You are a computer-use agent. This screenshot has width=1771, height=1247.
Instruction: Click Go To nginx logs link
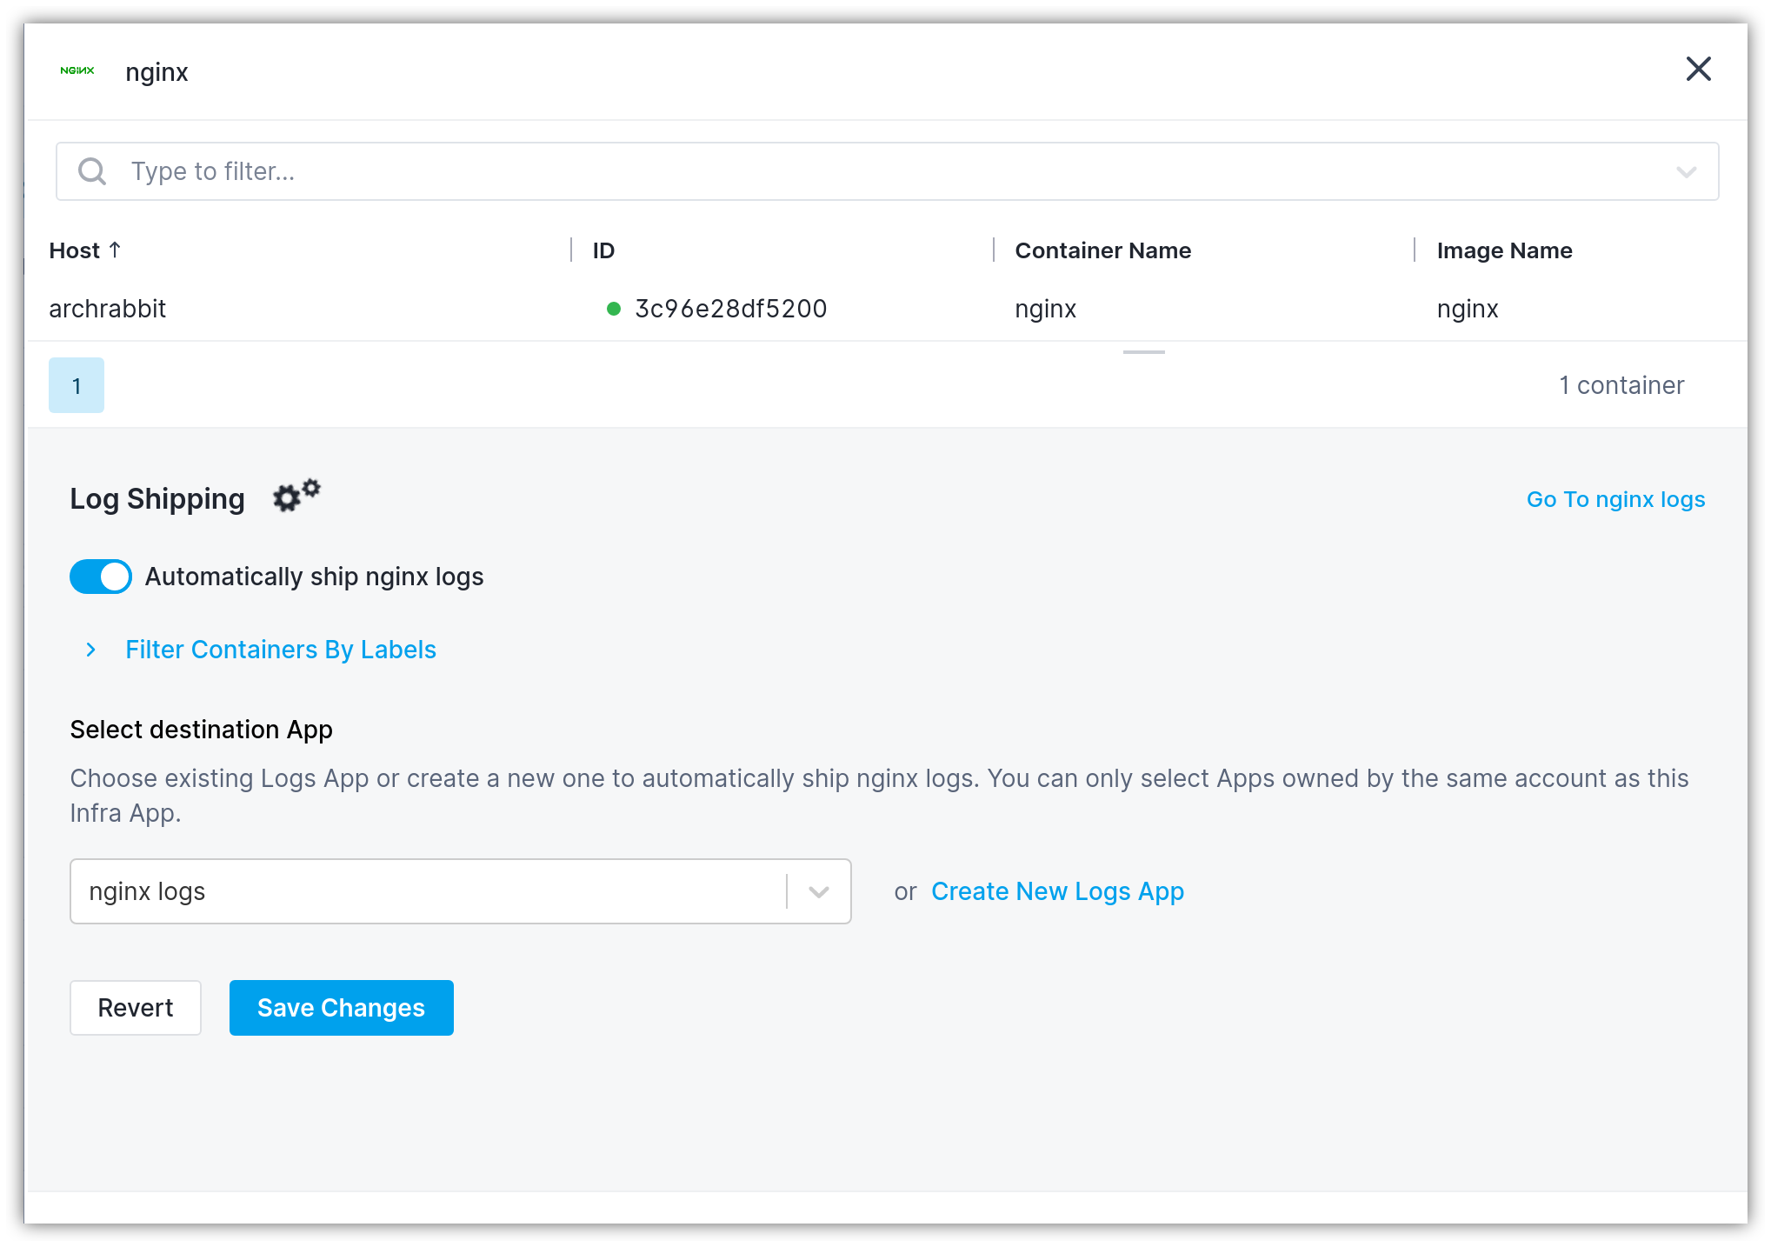1616,499
